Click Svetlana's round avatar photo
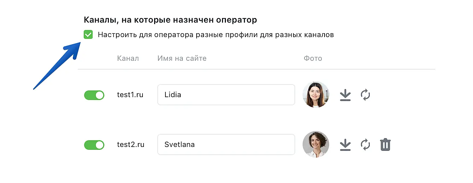 (316, 144)
